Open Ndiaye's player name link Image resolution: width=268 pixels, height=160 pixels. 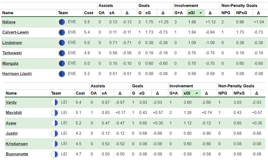[x=9, y=22]
